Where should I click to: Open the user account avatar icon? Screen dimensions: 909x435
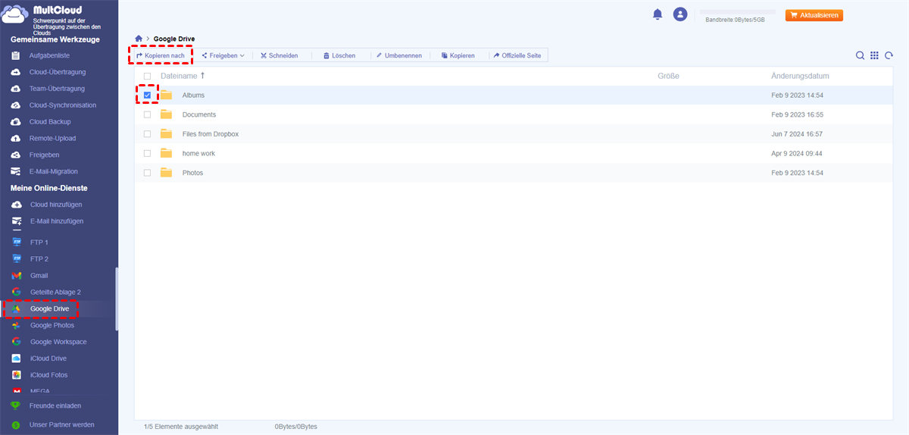point(680,14)
